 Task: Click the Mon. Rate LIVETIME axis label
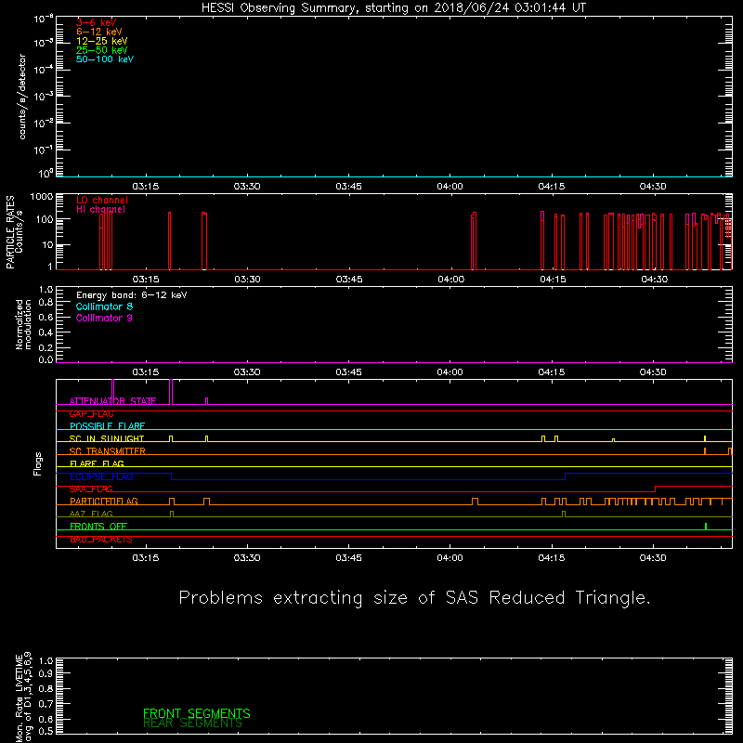click(23, 697)
